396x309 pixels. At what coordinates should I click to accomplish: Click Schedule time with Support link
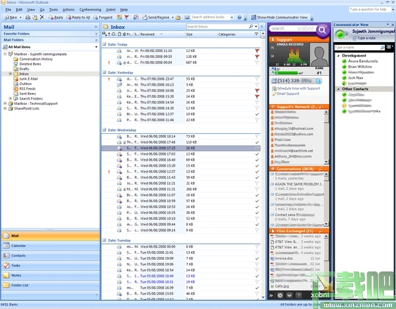tap(298, 88)
